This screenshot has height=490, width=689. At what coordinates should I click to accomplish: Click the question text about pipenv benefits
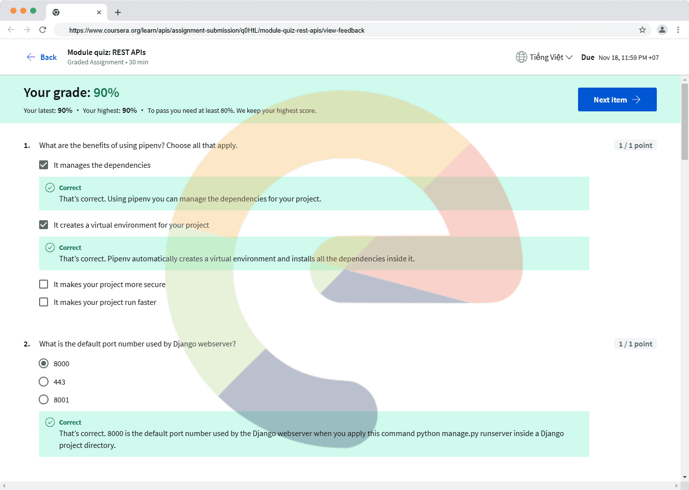tap(138, 146)
